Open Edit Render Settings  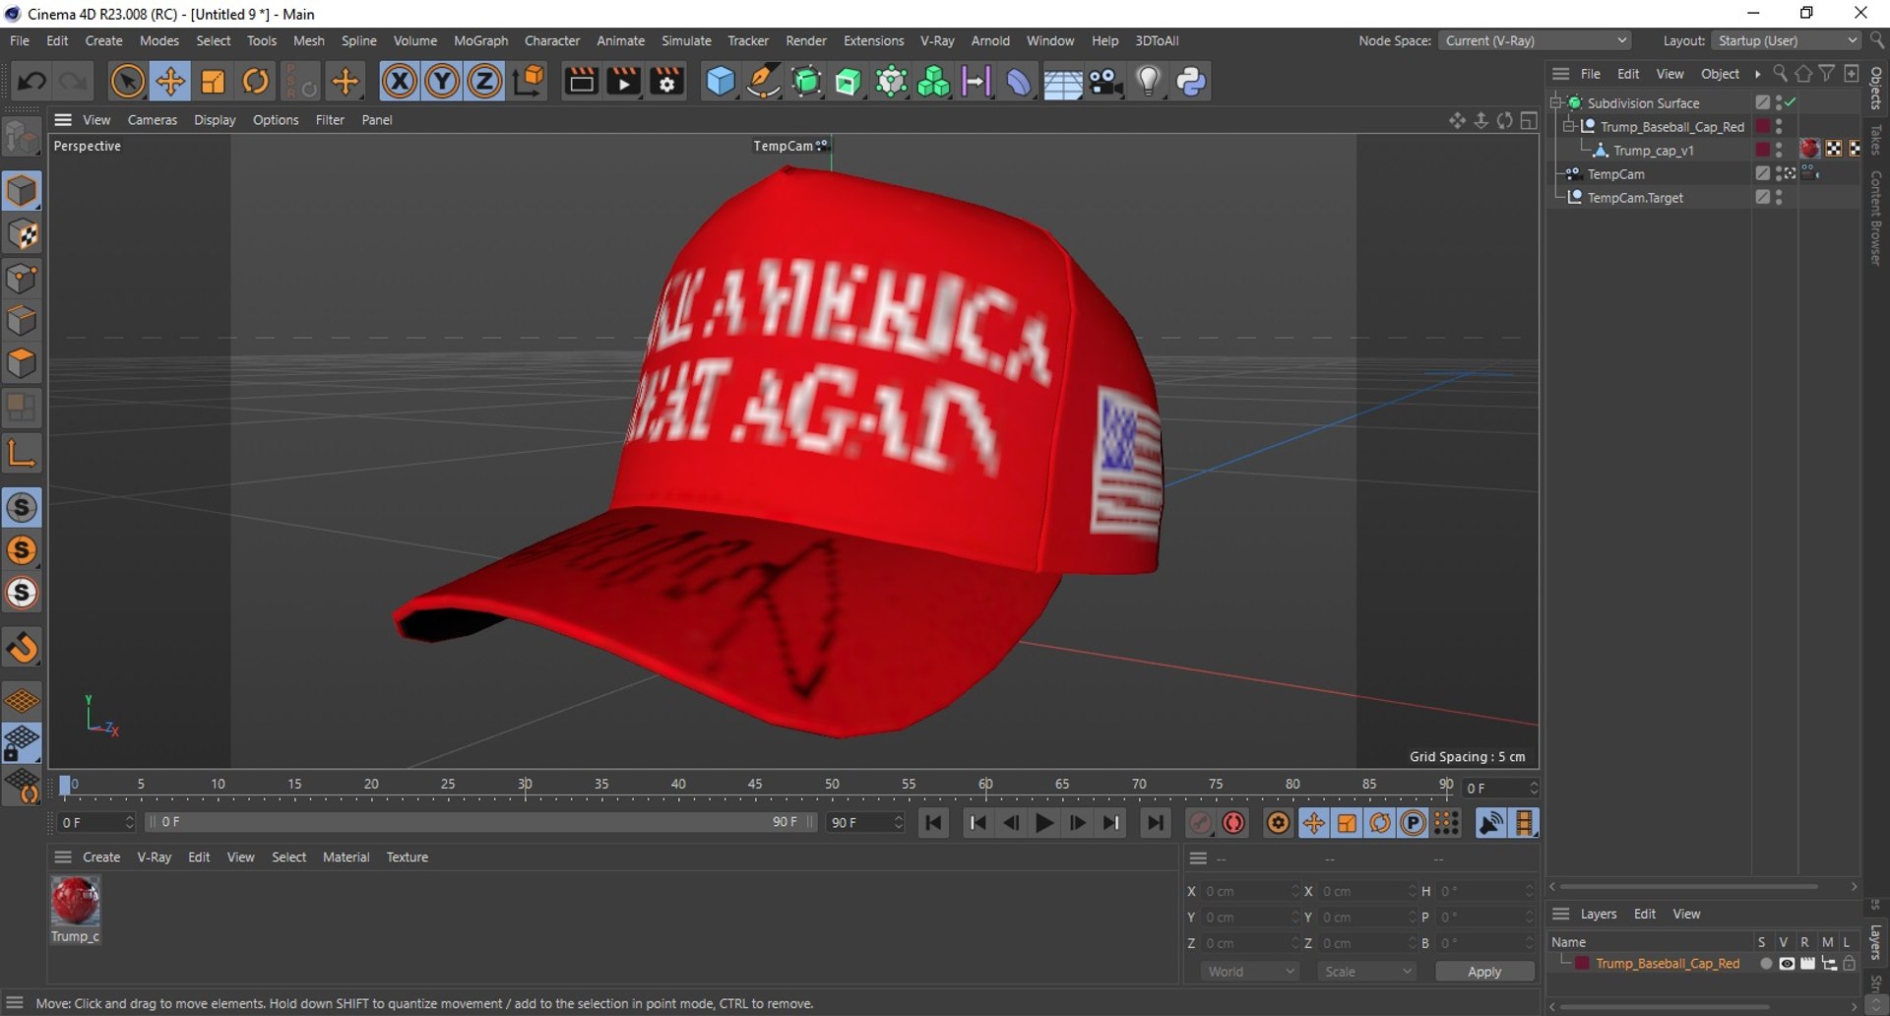(667, 81)
